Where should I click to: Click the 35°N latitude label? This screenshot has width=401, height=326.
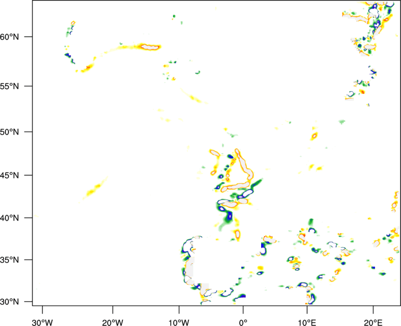tap(10, 260)
